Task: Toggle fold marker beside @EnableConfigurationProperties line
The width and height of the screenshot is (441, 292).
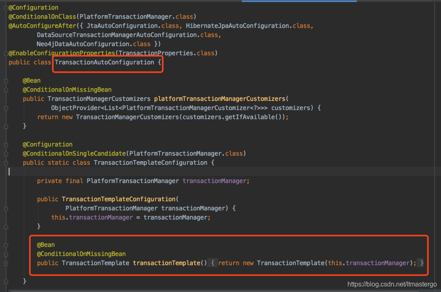Action: [6, 53]
